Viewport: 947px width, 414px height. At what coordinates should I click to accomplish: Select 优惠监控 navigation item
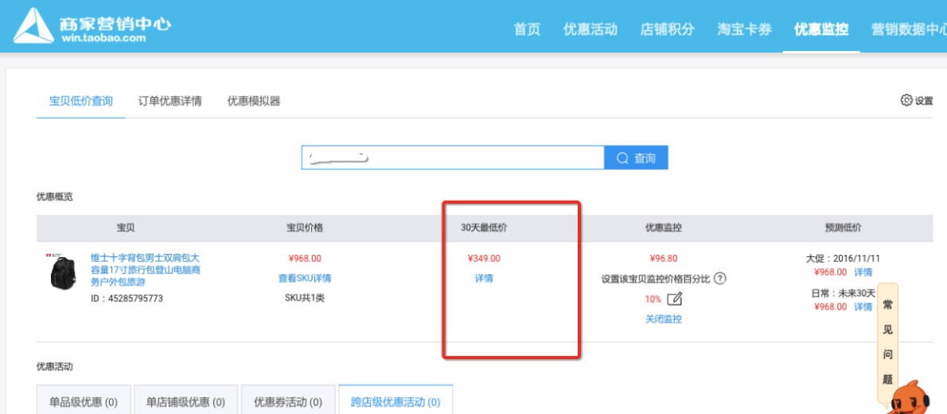pyautogui.click(x=821, y=29)
